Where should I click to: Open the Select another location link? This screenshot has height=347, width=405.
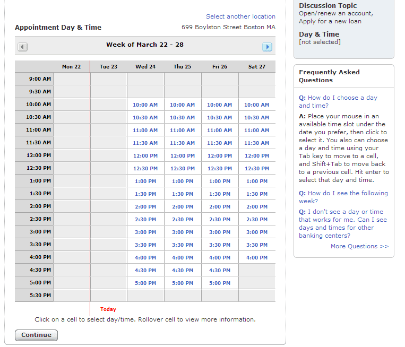(240, 16)
